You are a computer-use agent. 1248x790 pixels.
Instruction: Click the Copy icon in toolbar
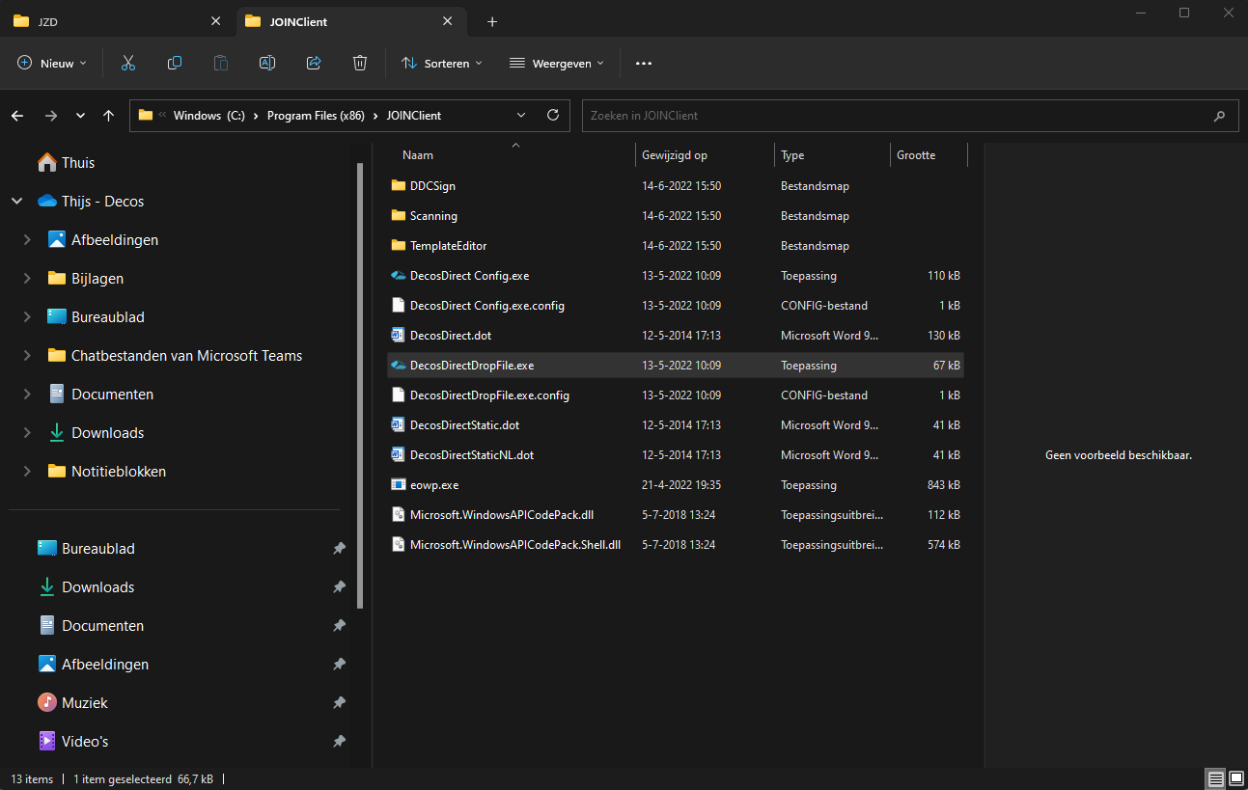click(x=175, y=63)
